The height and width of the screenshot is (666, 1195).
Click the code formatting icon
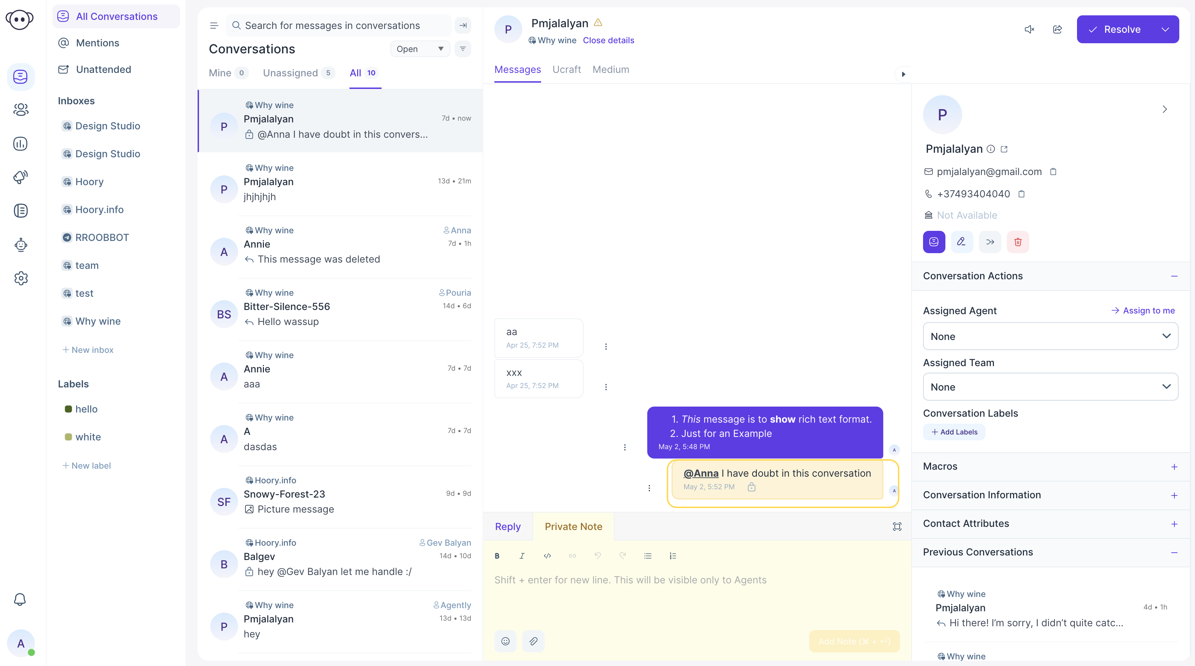[547, 556]
